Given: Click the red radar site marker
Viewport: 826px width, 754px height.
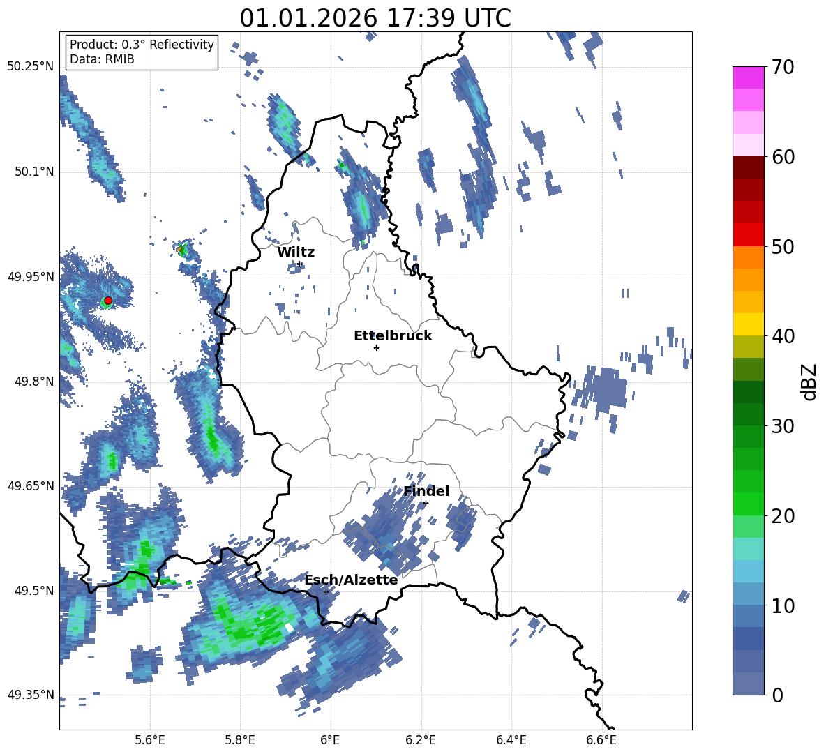Looking at the screenshot, I should click(108, 301).
